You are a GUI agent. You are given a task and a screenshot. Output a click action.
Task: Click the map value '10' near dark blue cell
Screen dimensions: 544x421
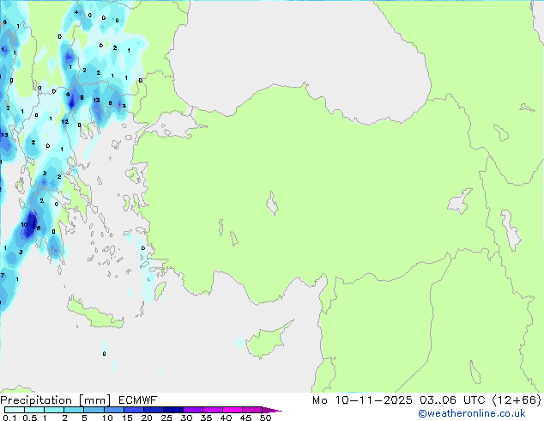click(24, 225)
